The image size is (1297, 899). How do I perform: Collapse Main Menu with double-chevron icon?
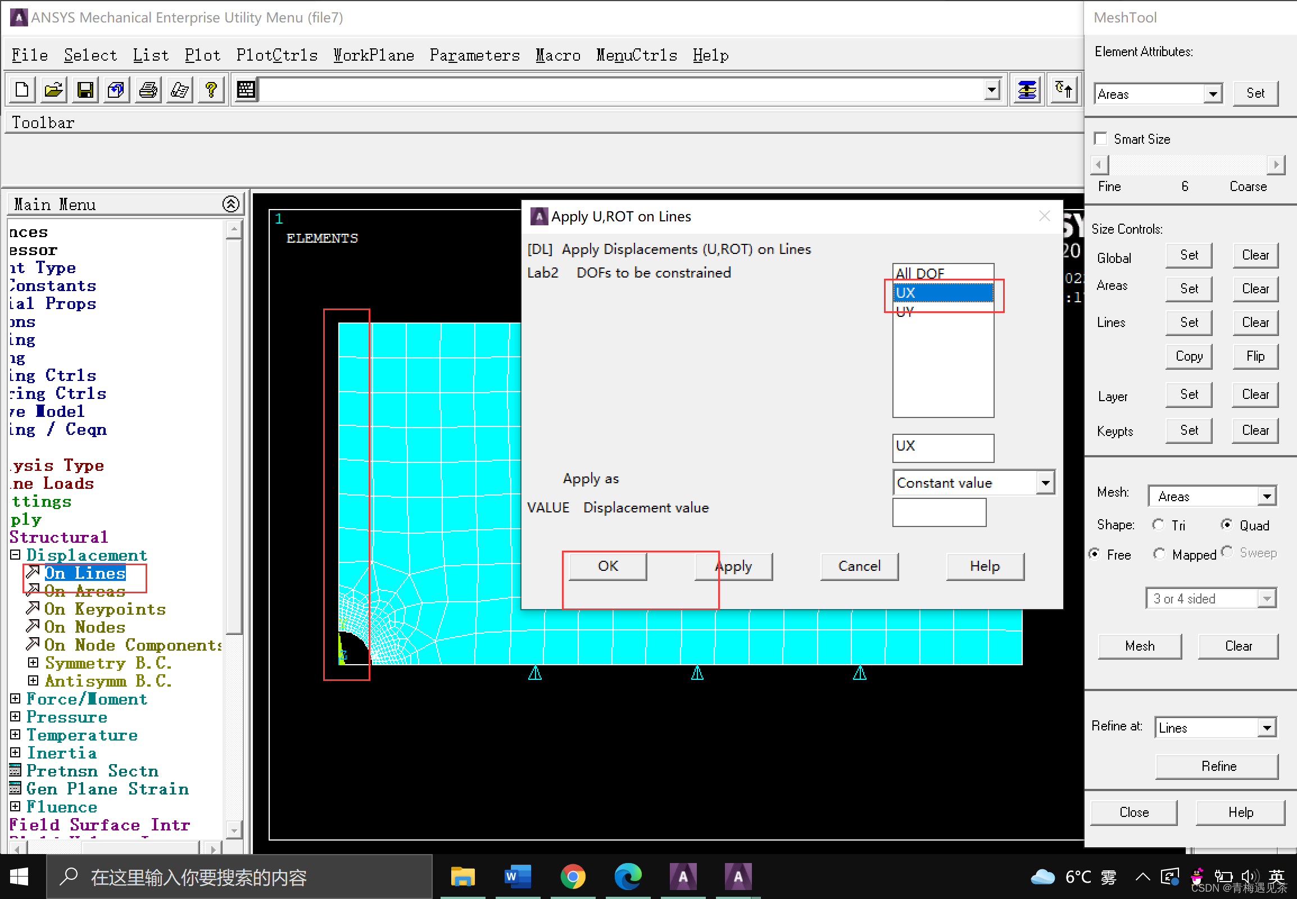click(x=230, y=204)
